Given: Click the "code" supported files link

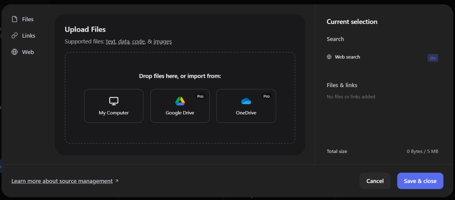Looking at the screenshot, I should point(138,41).
